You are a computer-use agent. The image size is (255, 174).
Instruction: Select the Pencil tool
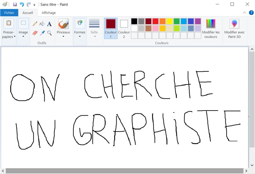click(35, 24)
